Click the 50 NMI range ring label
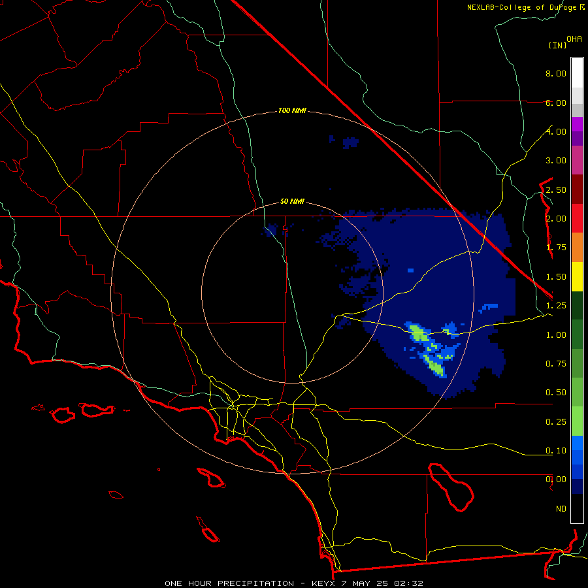 click(x=292, y=201)
